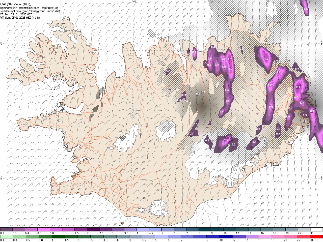323x242 pixels.
Task: Click the bright red swatch after 30 in the lower legend row
Action: pyautogui.click(x=316, y=236)
